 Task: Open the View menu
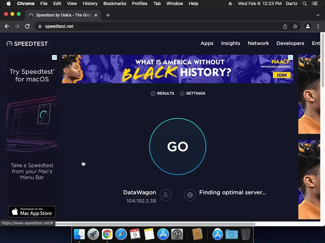[x=72, y=3]
